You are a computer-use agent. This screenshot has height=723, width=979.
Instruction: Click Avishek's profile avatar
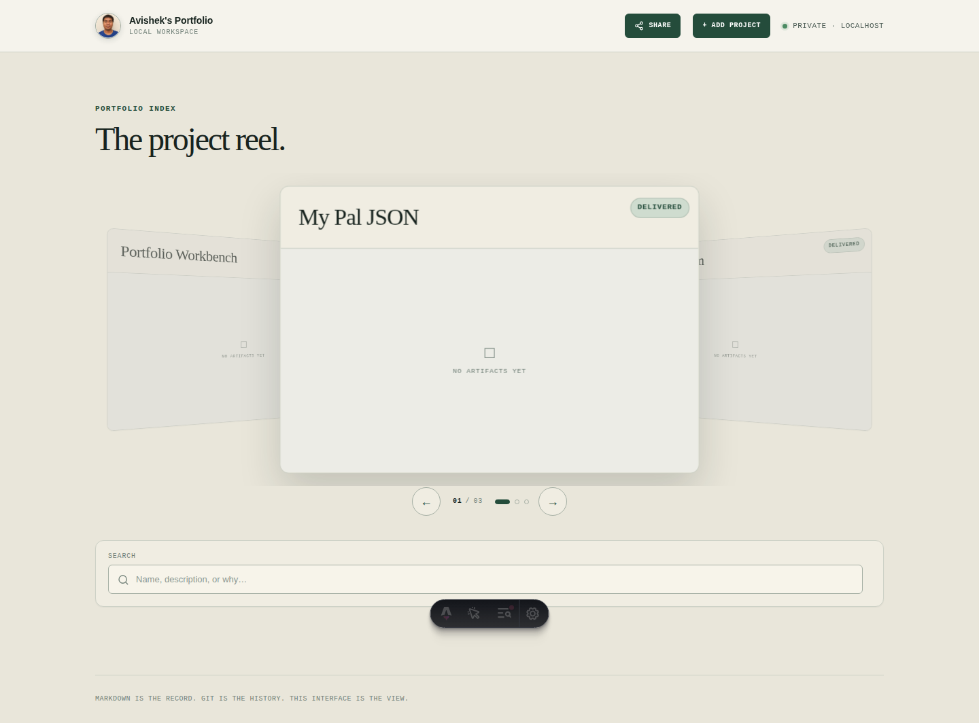pos(108,26)
